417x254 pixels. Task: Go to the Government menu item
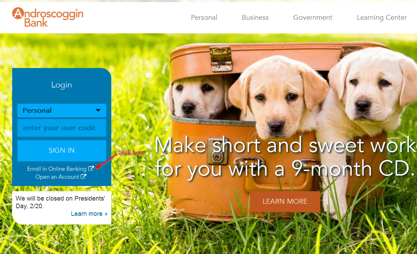pyautogui.click(x=313, y=17)
